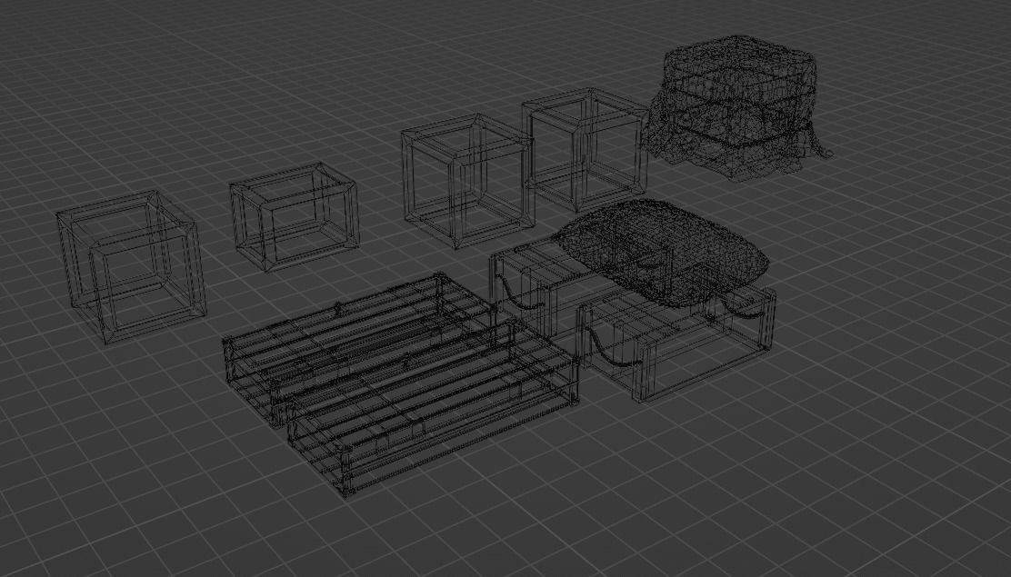This screenshot has height=577, width=1011.
Task: Select the nearest flat slatted pallet
Action: [434, 408]
